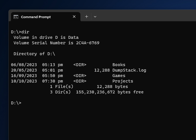Expand the new tab profile dropdown
The height and width of the screenshot is (140, 196).
tap(95, 17)
